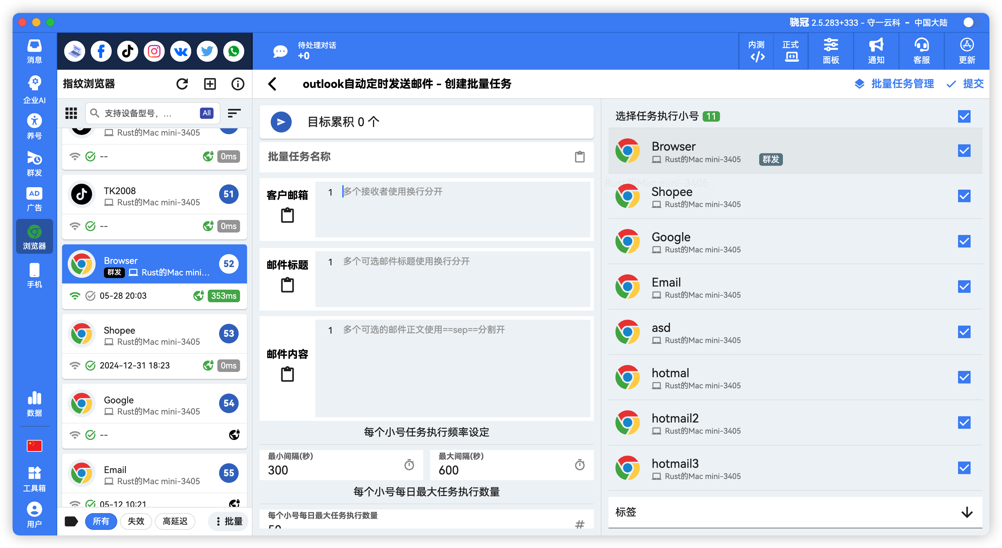Switch to grid view icon in browser list
The image size is (1002, 548).
click(71, 113)
